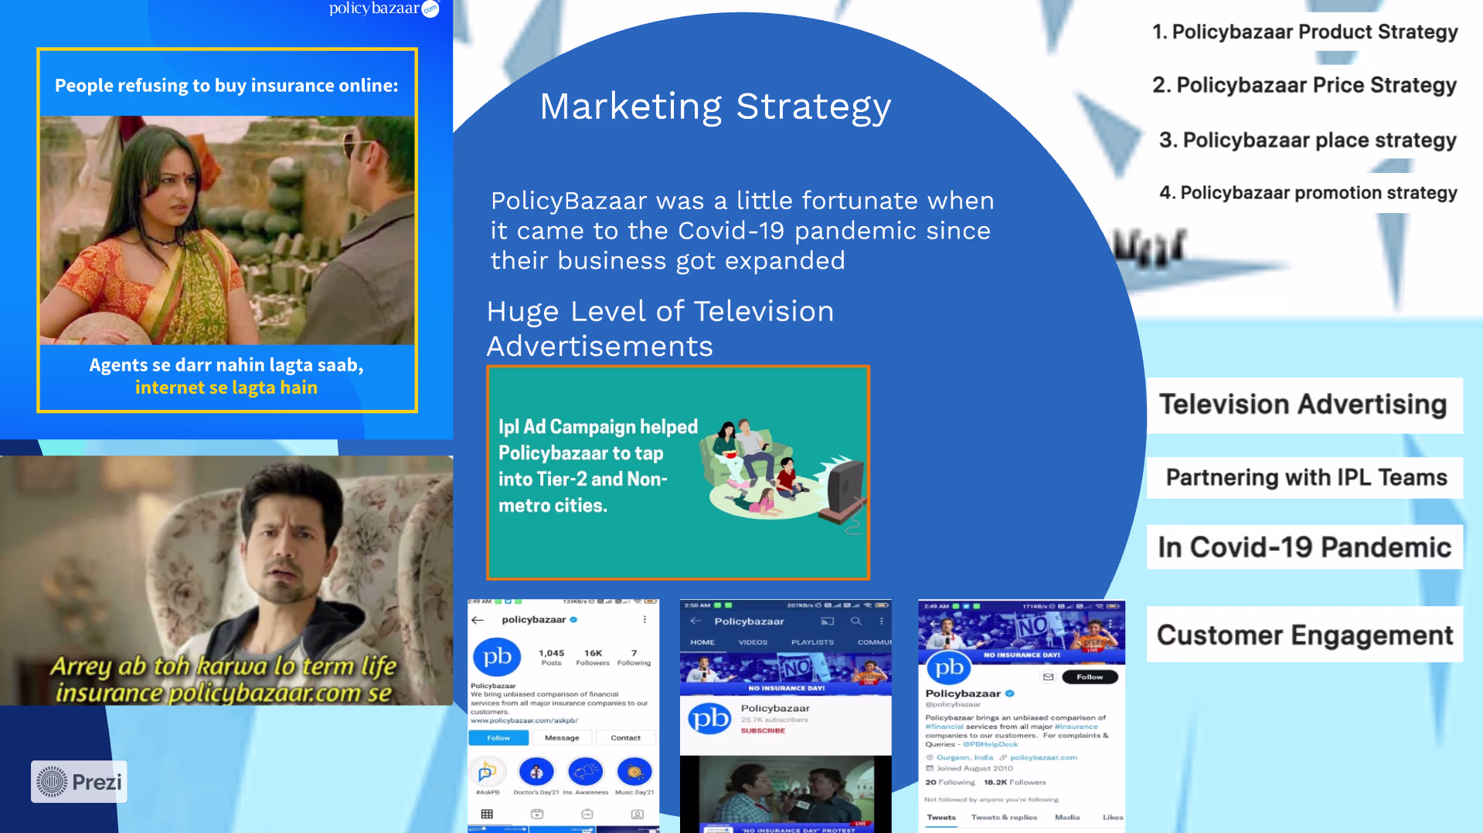Click the 20 Following count on Twitter
The width and height of the screenshot is (1483, 833).
950,782
